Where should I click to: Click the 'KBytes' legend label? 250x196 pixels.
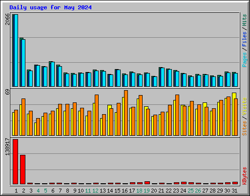point(244,176)
